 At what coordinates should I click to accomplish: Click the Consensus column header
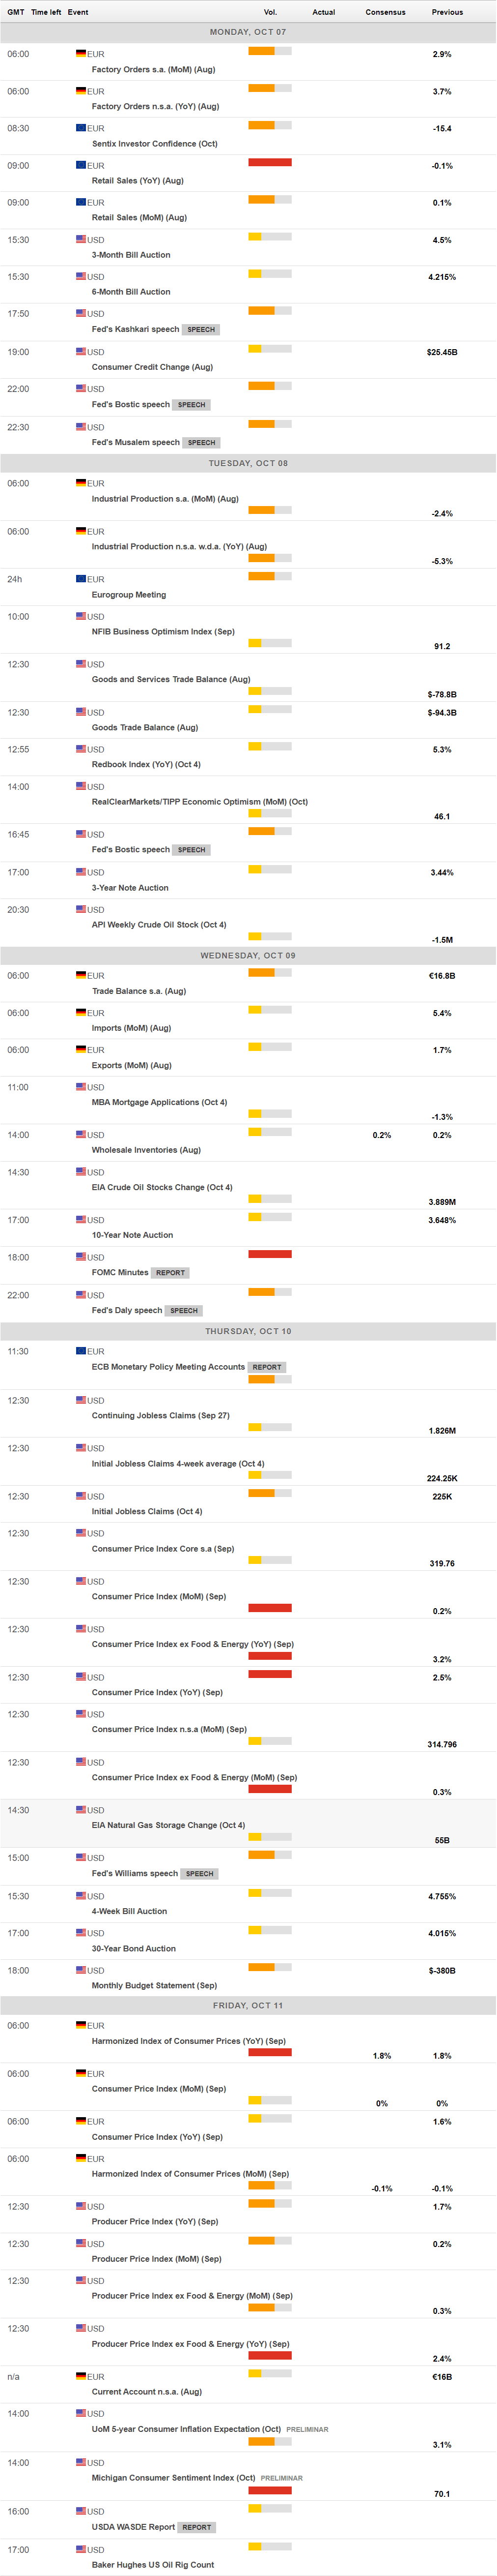(x=385, y=12)
